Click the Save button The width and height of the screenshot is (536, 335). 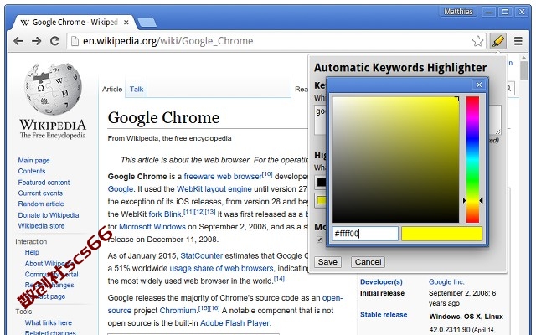[x=327, y=262]
